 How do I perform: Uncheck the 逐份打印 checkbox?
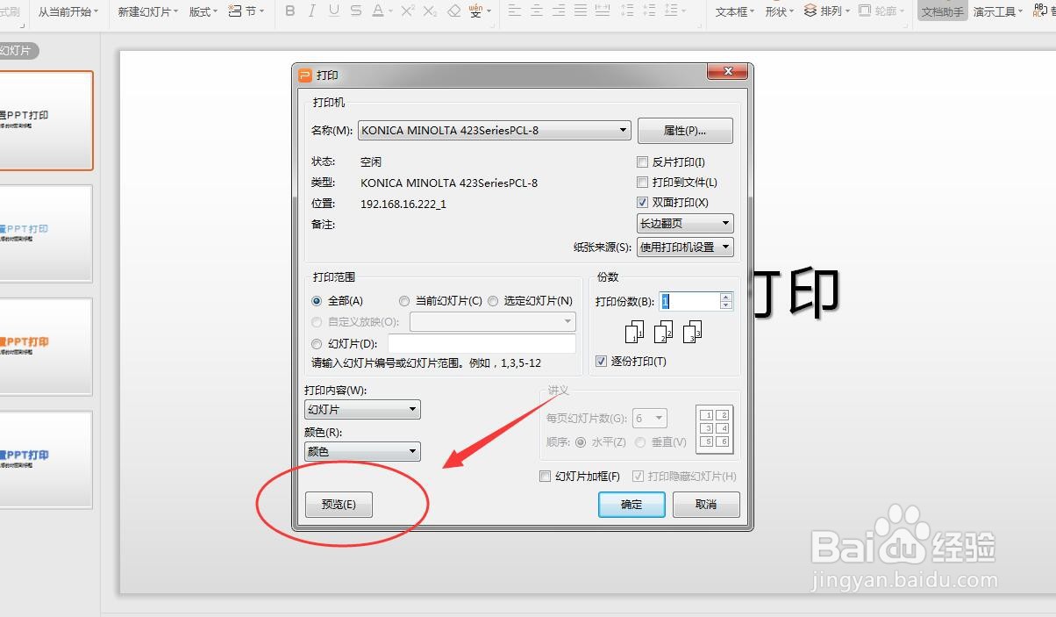(x=601, y=362)
